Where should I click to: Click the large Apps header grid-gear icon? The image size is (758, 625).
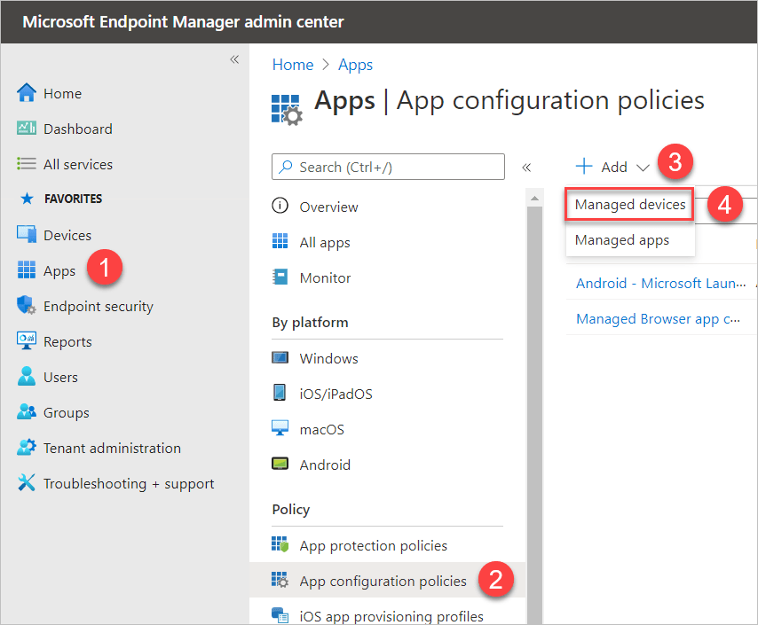(287, 110)
